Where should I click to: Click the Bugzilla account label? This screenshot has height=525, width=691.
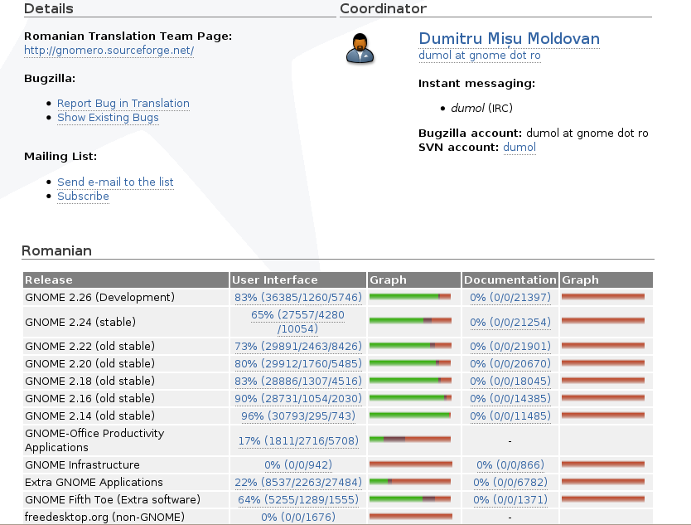[471, 134]
